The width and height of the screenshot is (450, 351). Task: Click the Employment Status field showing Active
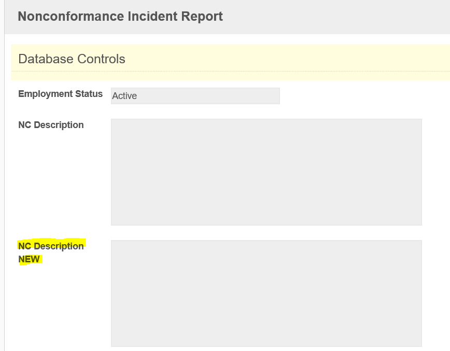point(195,96)
